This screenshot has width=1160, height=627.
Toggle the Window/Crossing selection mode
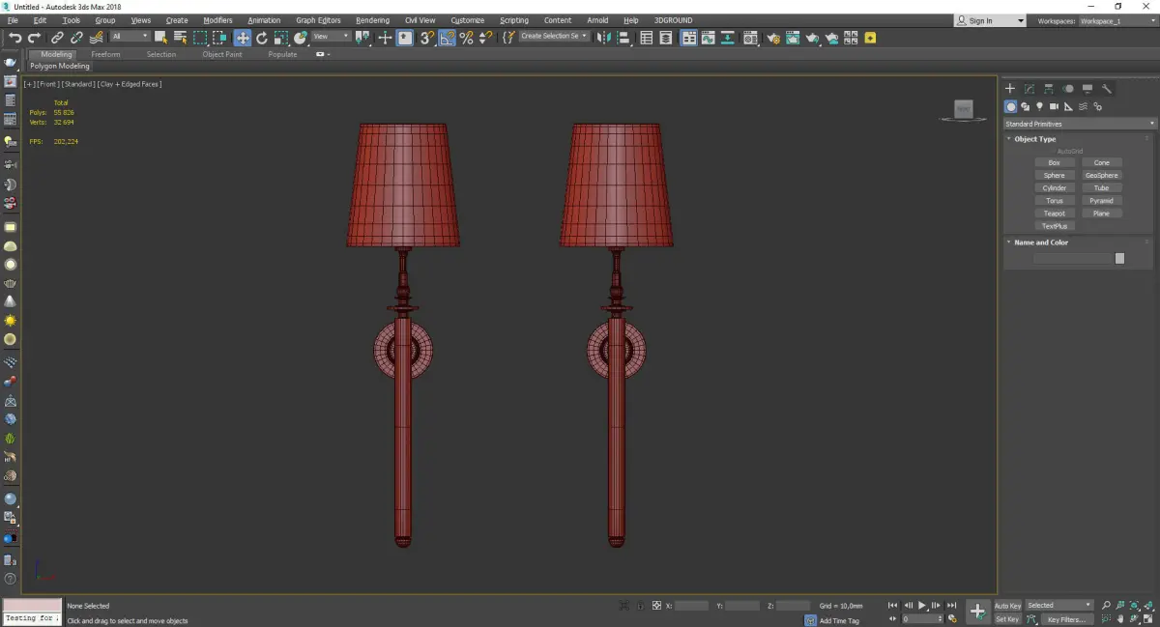(x=220, y=38)
